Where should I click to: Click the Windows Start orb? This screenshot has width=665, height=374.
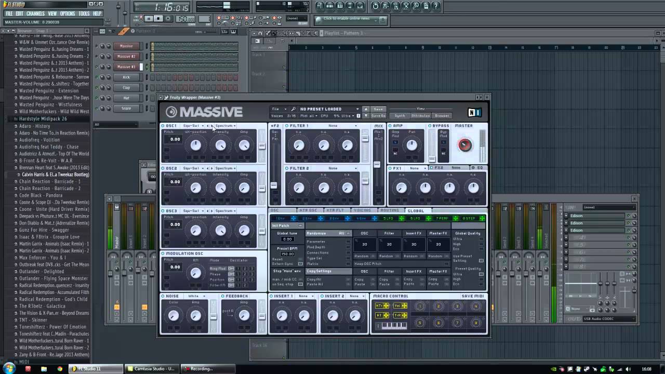[x=9, y=368]
